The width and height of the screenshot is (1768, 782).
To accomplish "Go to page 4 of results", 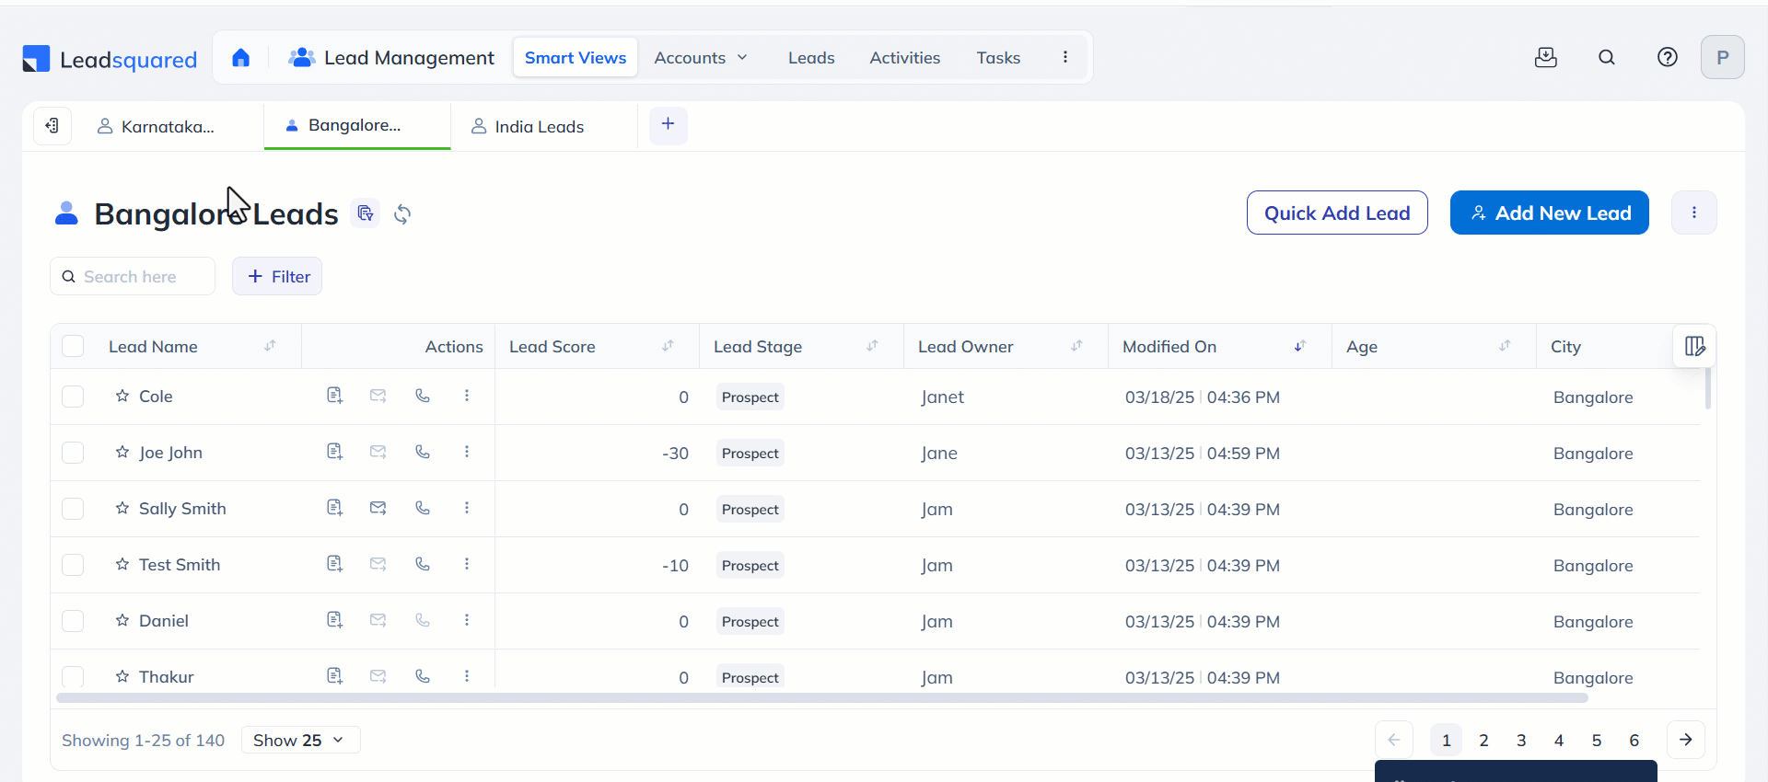I will (x=1559, y=740).
